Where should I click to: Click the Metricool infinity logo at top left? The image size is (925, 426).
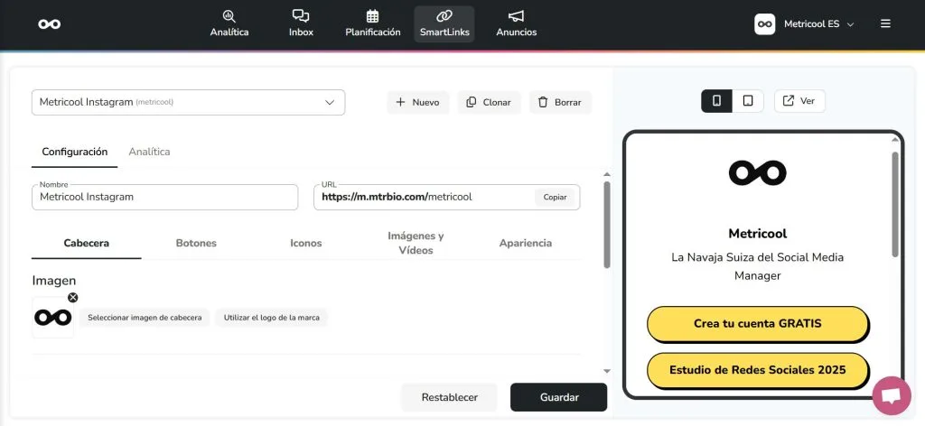coord(50,23)
